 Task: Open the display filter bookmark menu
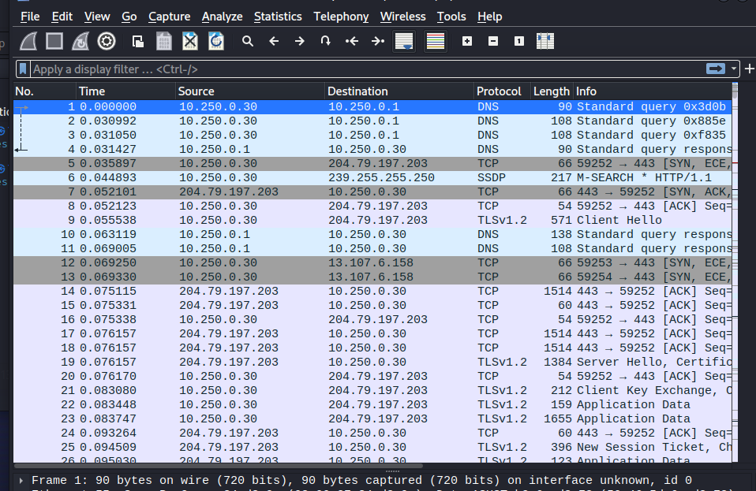pyautogui.click(x=24, y=69)
